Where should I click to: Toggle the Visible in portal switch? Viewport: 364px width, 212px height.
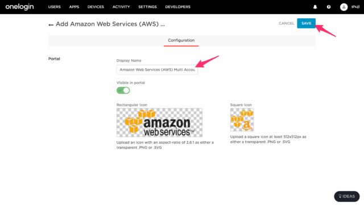click(123, 90)
